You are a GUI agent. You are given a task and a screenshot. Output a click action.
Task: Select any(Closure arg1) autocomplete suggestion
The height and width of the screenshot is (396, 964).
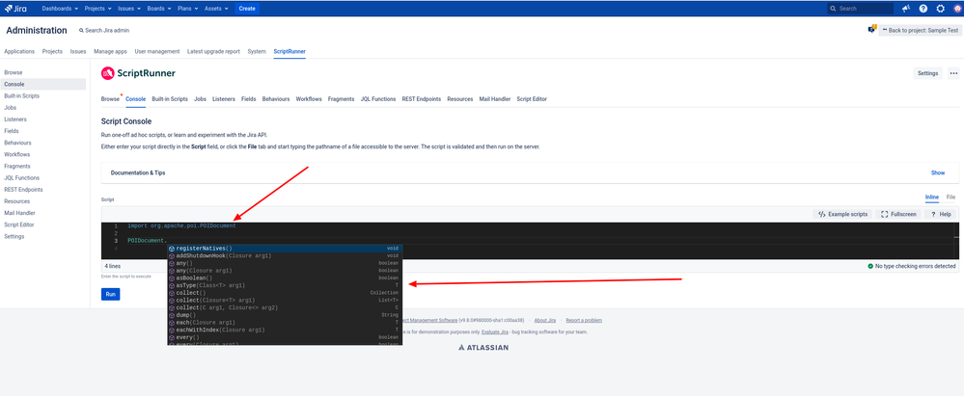(x=285, y=271)
